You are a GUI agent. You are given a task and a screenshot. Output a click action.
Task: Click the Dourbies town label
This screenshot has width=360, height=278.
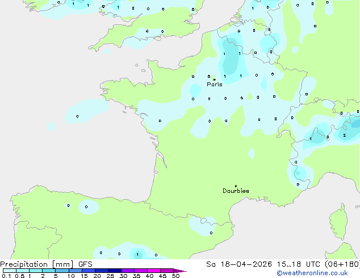(x=236, y=191)
